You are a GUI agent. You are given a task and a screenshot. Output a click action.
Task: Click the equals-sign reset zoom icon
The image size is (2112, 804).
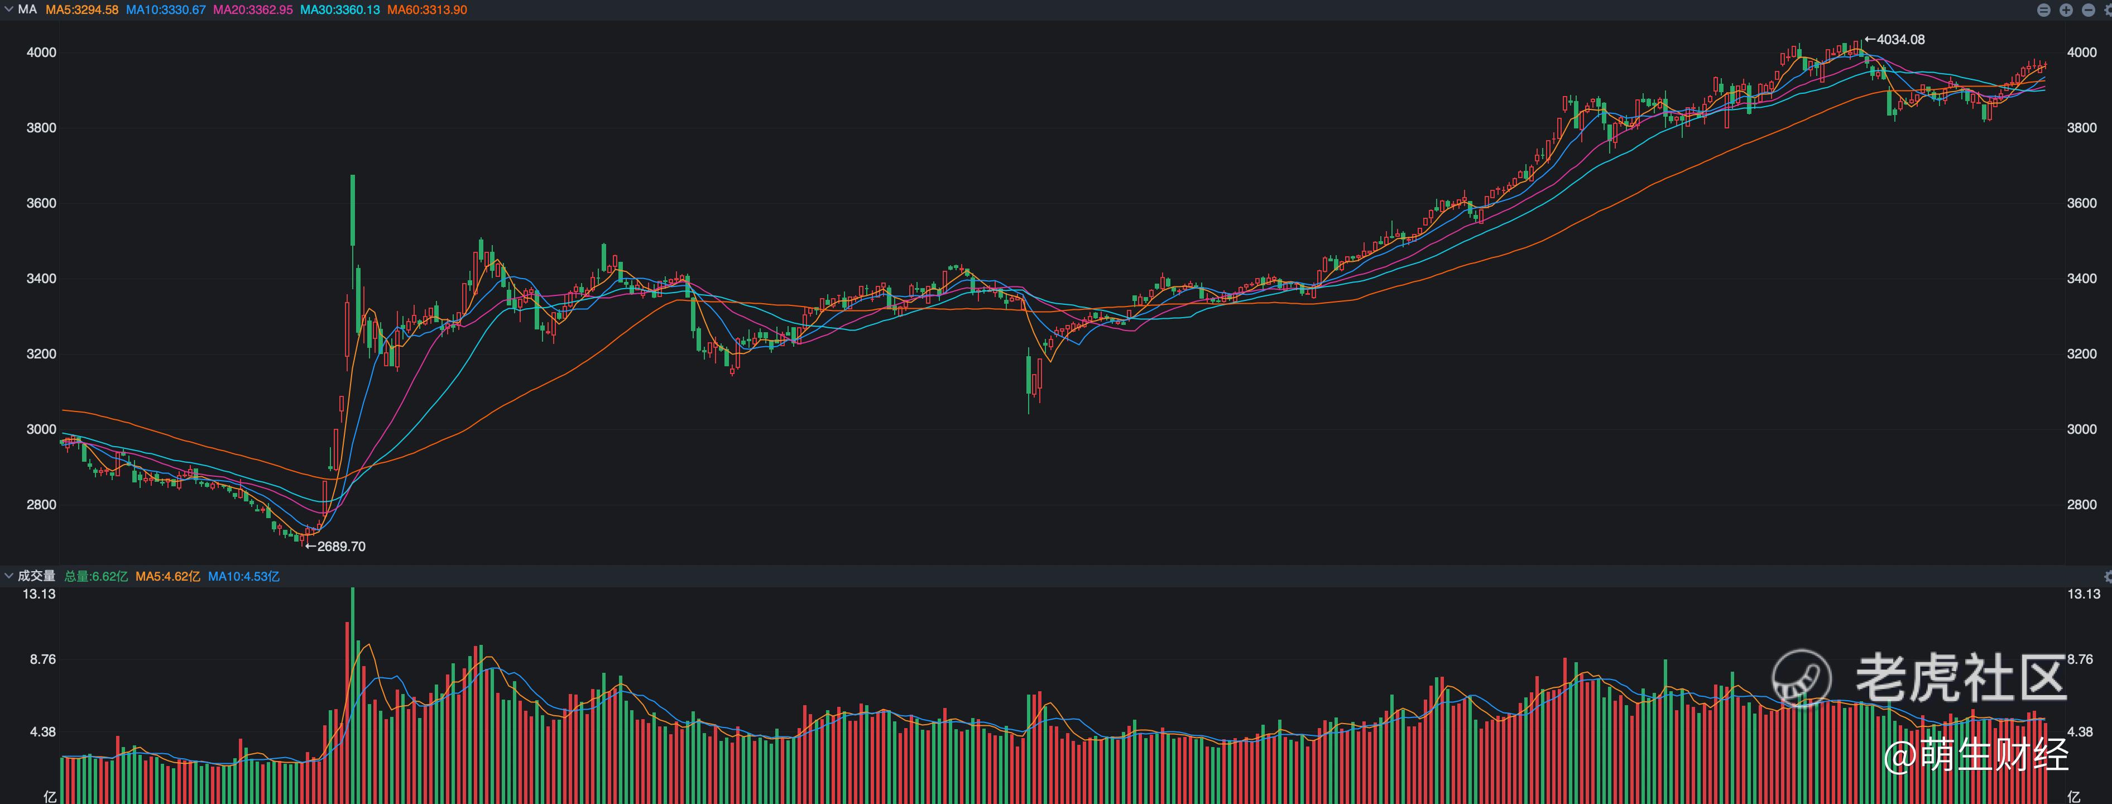2044,10
